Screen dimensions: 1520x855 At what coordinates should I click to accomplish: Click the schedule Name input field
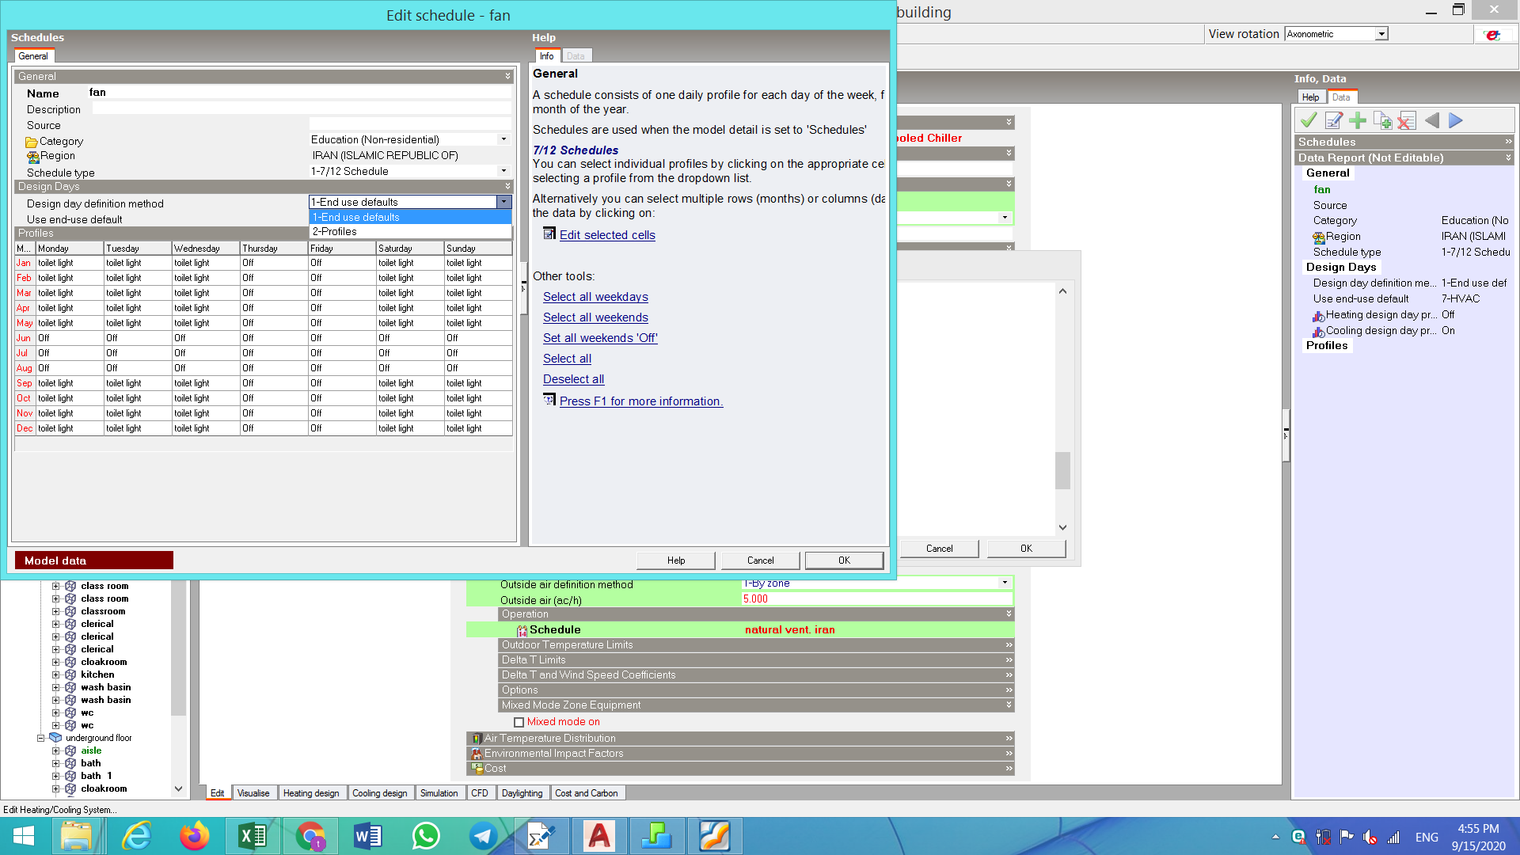coord(299,93)
